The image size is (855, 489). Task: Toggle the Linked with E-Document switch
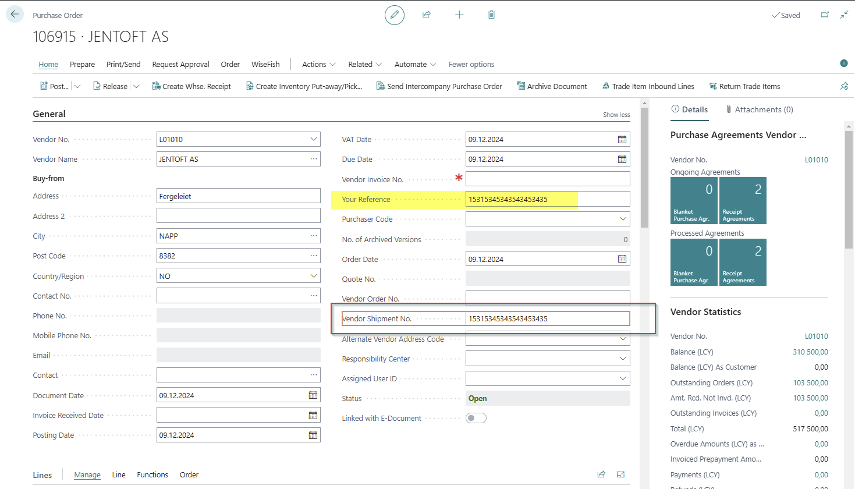[476, 418]
